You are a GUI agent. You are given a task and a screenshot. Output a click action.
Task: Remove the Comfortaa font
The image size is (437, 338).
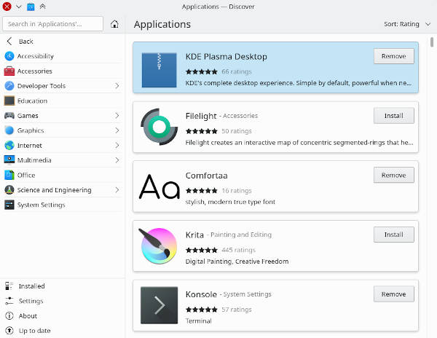[394, 175]
